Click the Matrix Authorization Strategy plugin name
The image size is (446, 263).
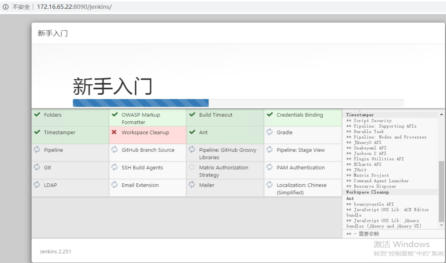coord(224,172)
